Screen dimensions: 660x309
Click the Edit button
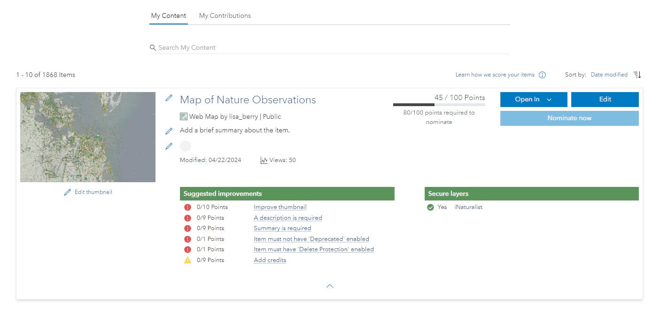pyautogui.click(x=605, y=100)
